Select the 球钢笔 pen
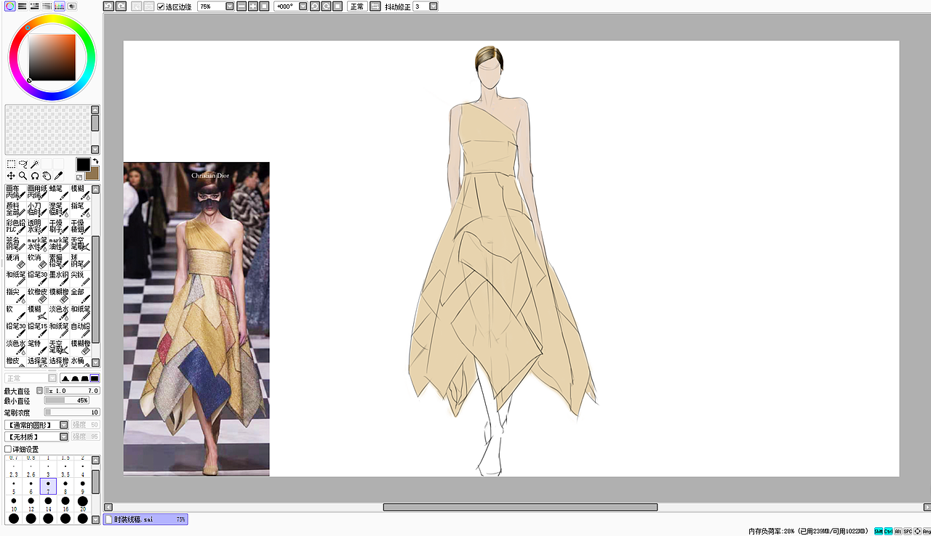The height and width of the screenshot is (536, 931). (81, 261)
